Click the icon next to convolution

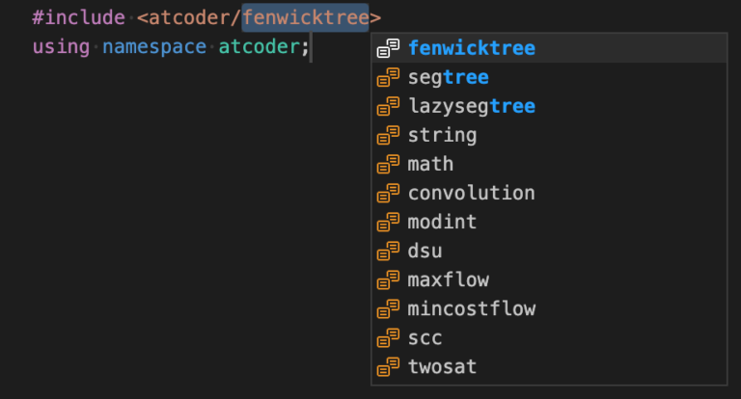coord(388,193)
